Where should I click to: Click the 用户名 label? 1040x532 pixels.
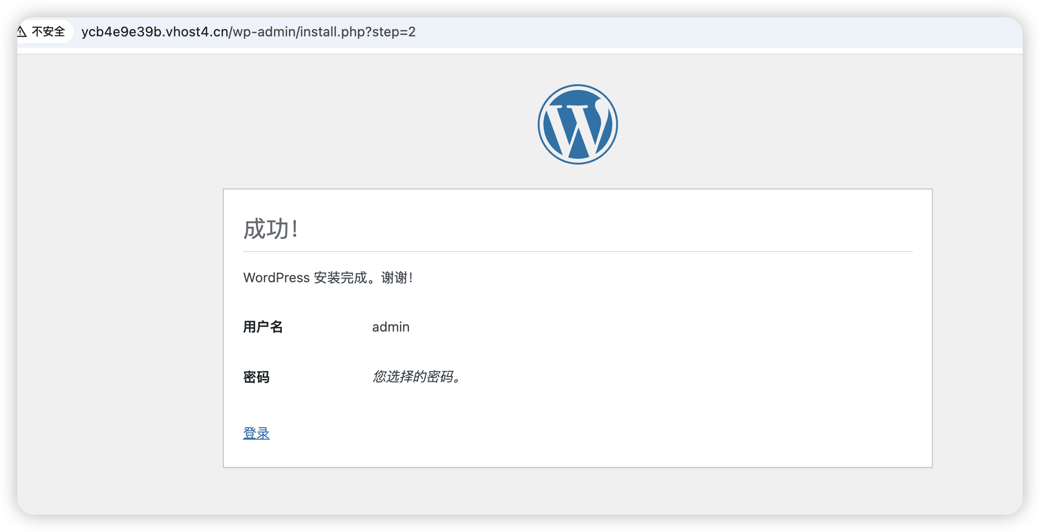[x=263, y=327]
